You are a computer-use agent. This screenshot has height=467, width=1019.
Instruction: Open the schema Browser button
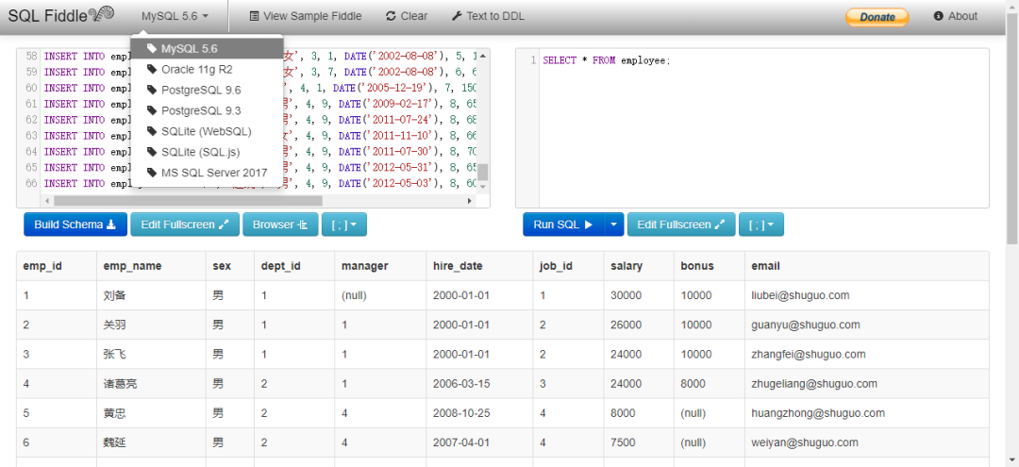[280, 225]
